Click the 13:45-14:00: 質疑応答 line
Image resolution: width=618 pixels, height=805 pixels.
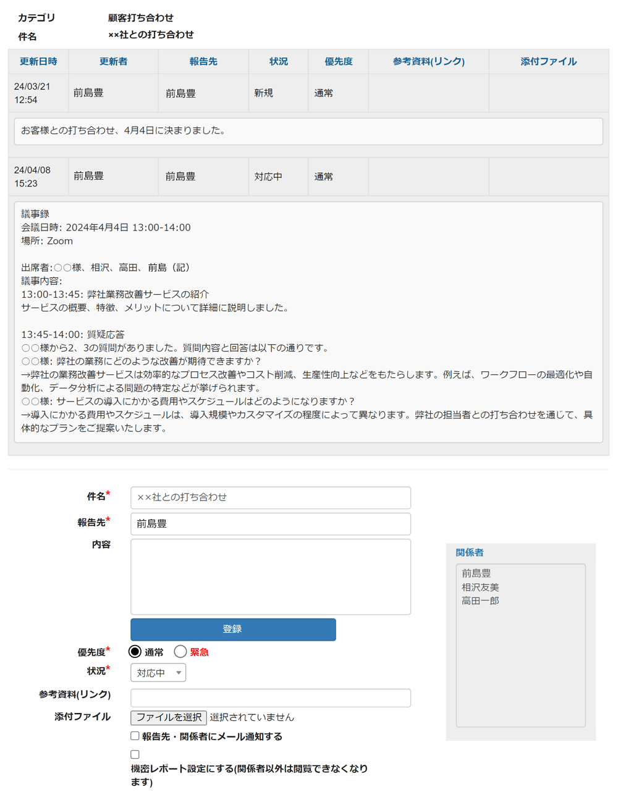tap(73, 334)
